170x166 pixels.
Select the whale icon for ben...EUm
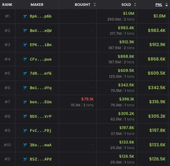(x=25, y=102)
